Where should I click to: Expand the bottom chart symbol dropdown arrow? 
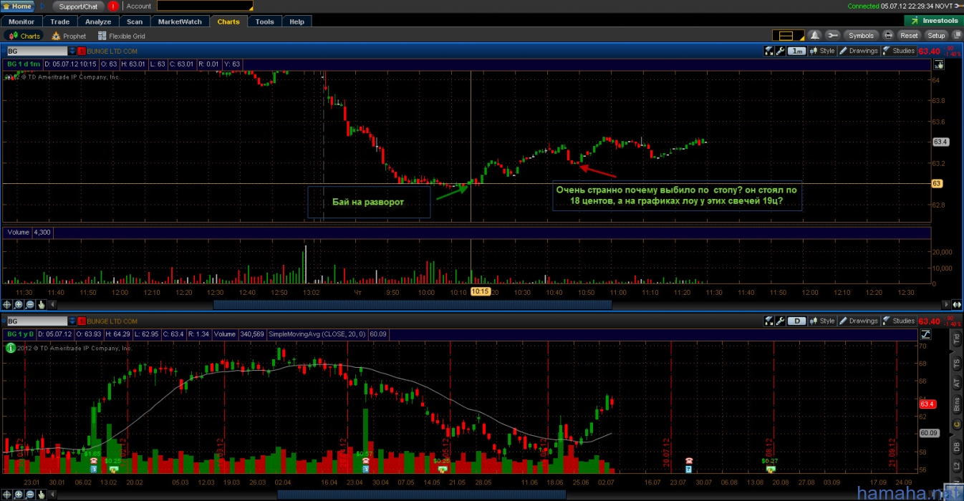tap(72, 321)
